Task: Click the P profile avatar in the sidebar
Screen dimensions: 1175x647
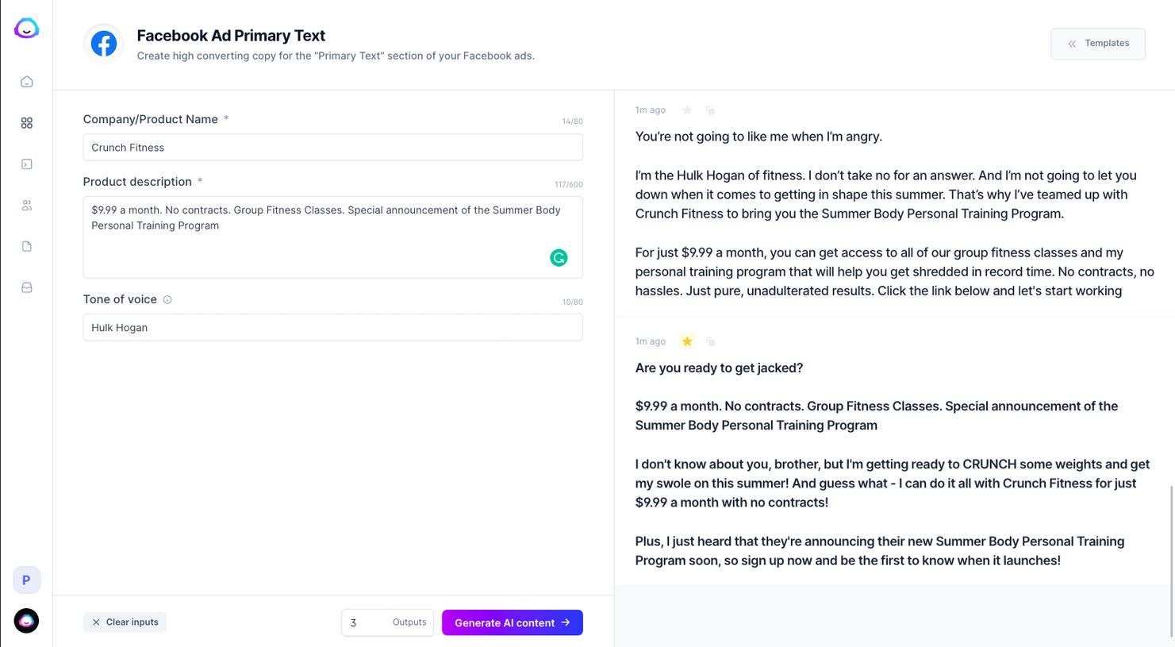Action: pos(26,580)
